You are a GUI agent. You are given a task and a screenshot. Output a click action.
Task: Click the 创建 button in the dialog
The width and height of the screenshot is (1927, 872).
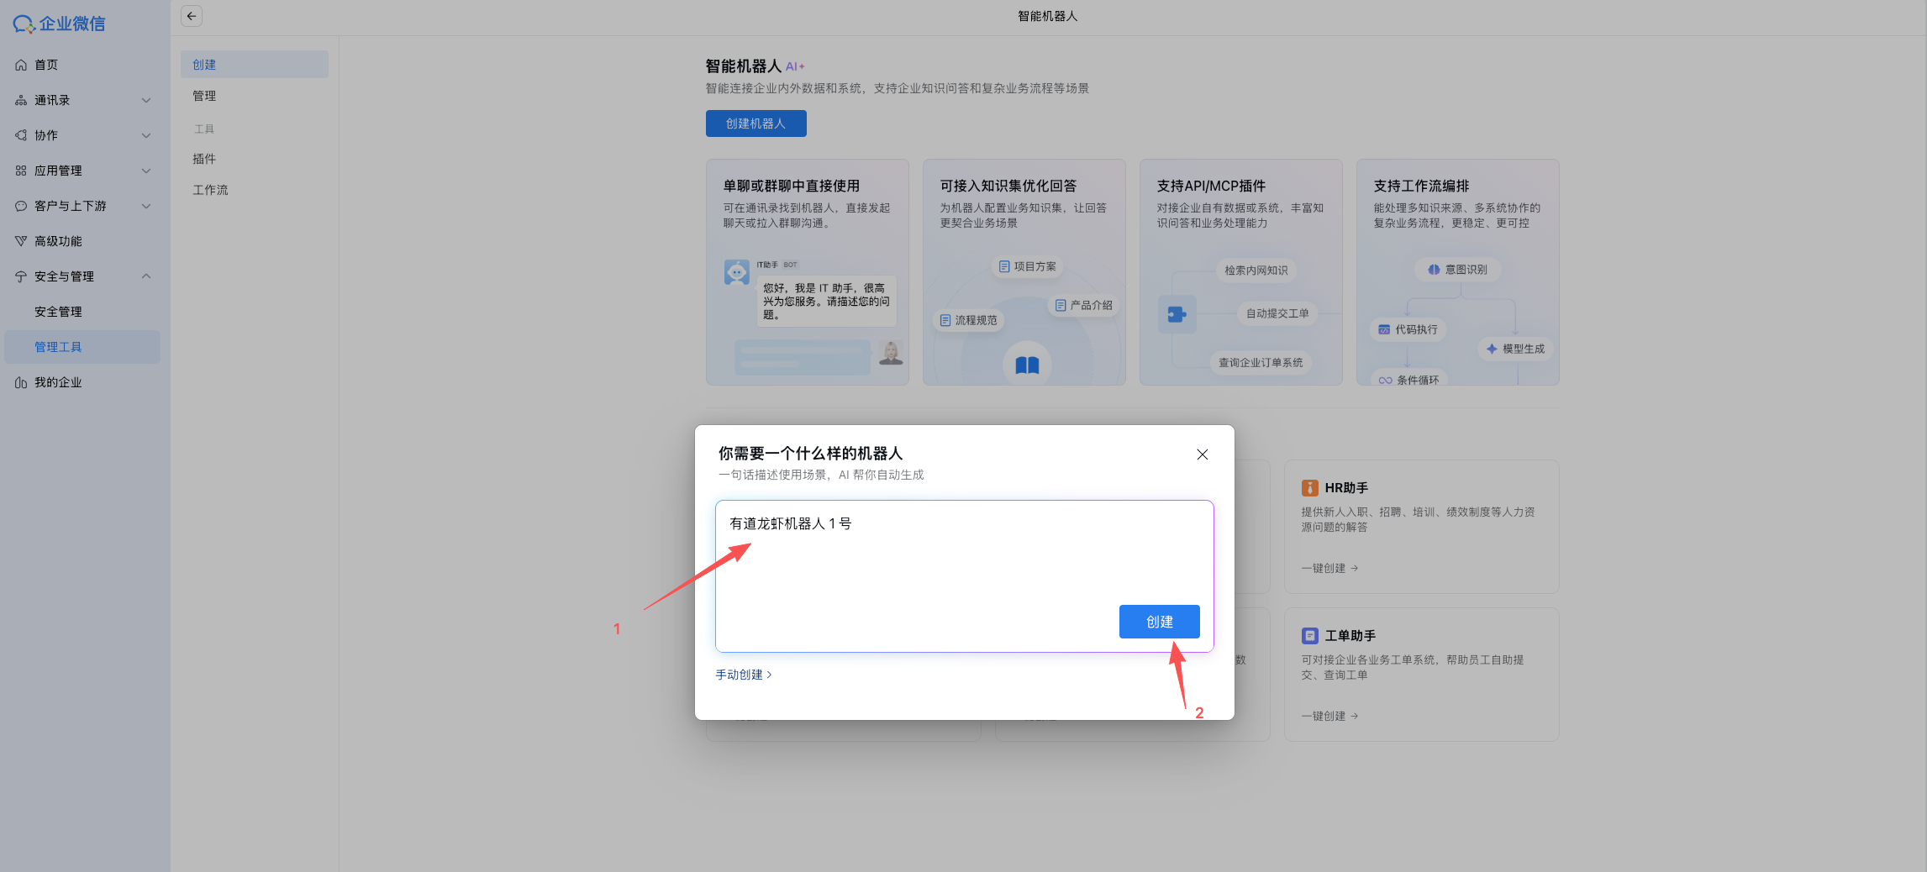pos(1159,622)
